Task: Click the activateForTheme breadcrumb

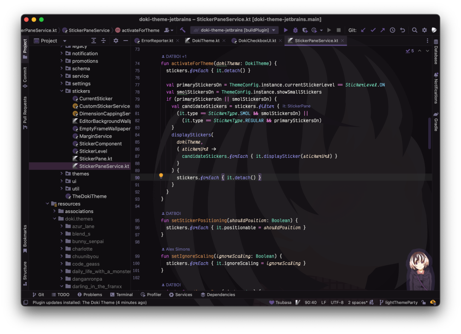Action: coord(137,30)
